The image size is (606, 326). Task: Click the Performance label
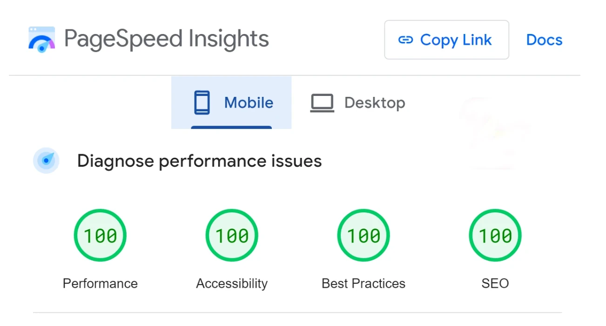pyautogui.click(x=100, y=284)
